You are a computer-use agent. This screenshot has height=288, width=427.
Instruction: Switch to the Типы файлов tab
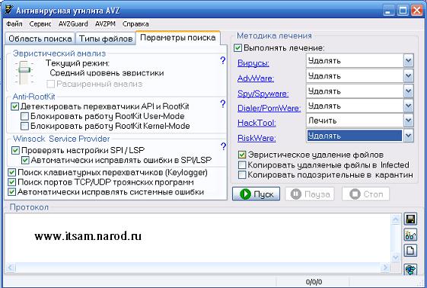tap(106, 39)
